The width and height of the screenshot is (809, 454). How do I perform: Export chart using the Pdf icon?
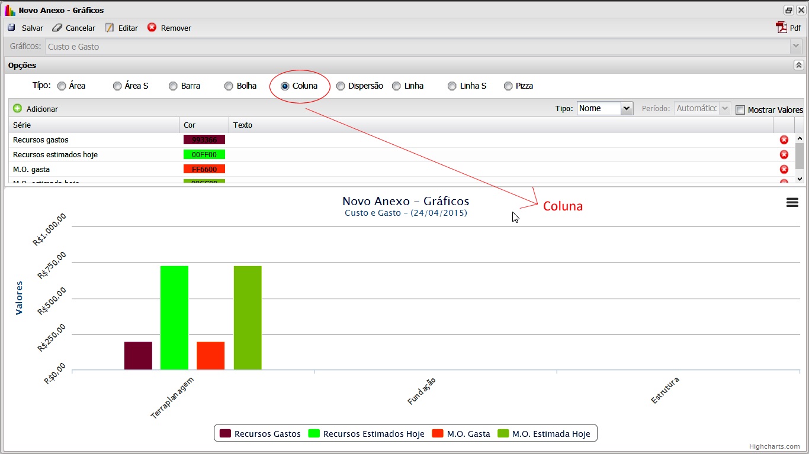coord(781,28)
